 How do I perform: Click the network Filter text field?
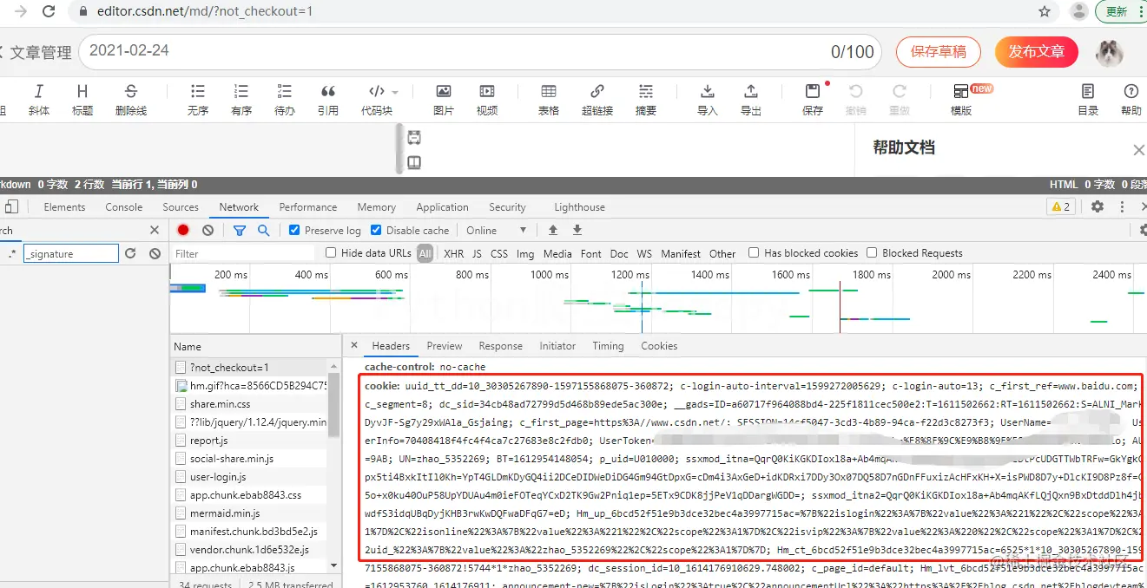point(243,253)
